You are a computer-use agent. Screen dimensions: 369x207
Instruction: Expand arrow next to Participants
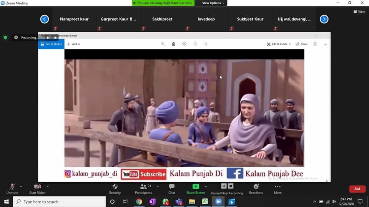point(158,187)
